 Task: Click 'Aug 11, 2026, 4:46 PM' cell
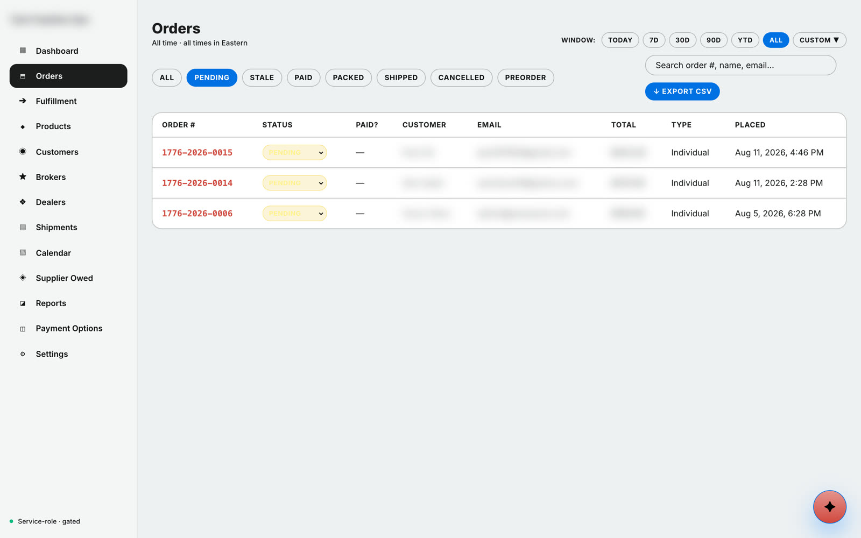(x=779, y=152)
